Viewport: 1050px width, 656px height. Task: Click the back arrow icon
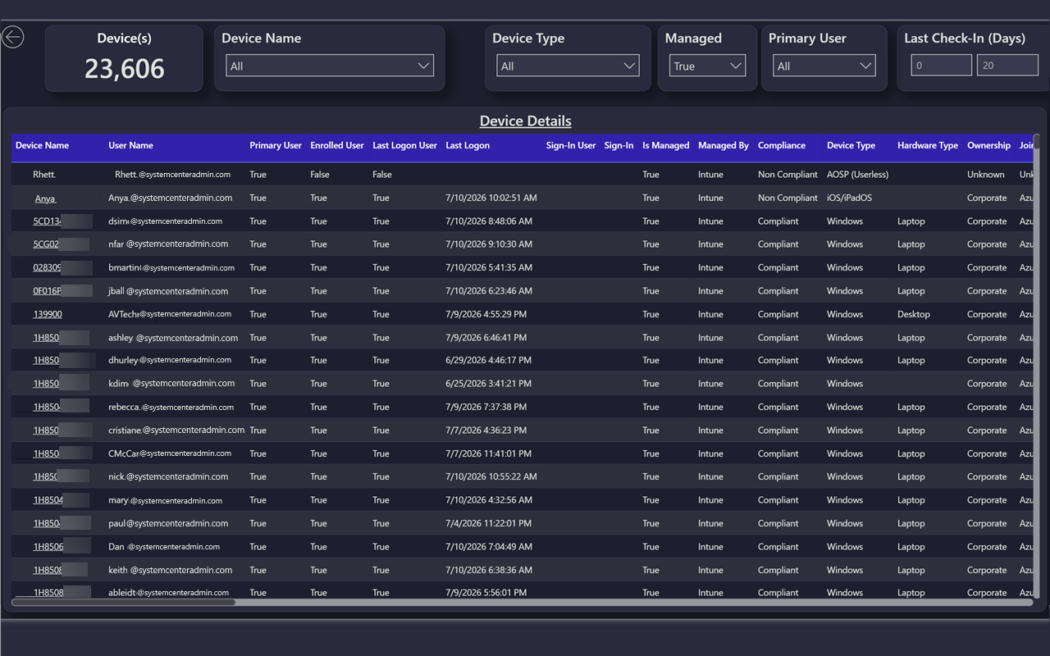13,37
